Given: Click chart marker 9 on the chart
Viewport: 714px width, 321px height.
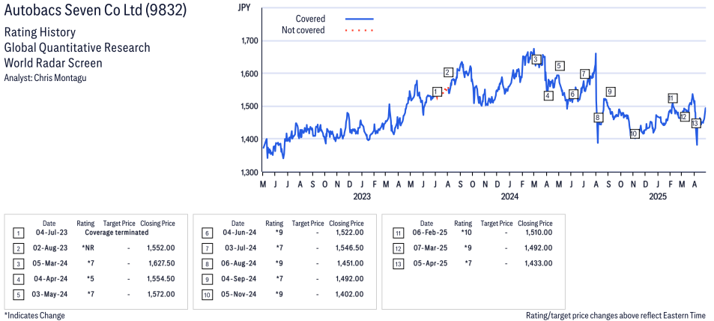Looking at the screenshot, I should tap(611, 91).
